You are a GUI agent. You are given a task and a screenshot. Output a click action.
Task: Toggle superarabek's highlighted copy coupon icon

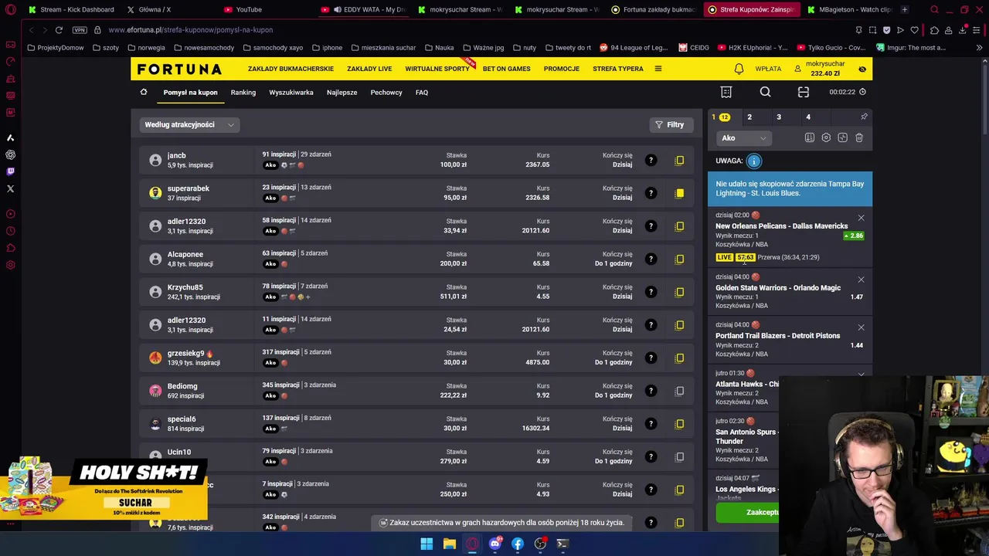[680, 193]
